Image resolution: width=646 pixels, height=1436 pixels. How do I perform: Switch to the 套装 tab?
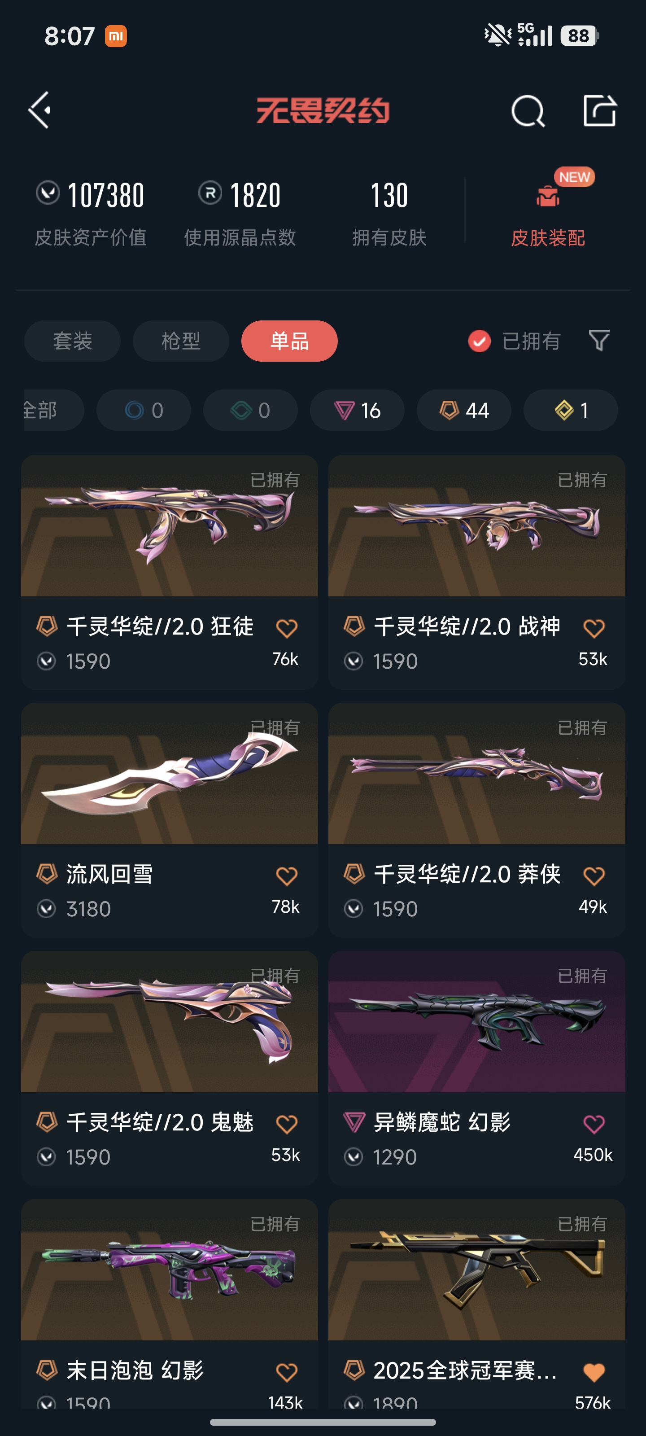click(x=73, y=341)
